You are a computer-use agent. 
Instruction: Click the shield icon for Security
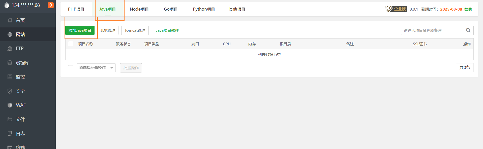click(x=10, y=91)
